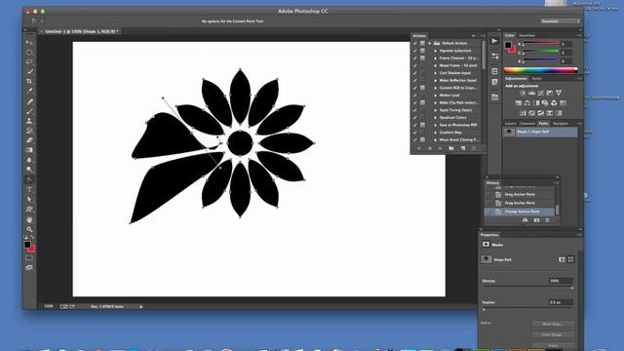Create new action set folder icon
This screenshot has height=351, width=624.
pyautogui.click(x=451, y=148)
